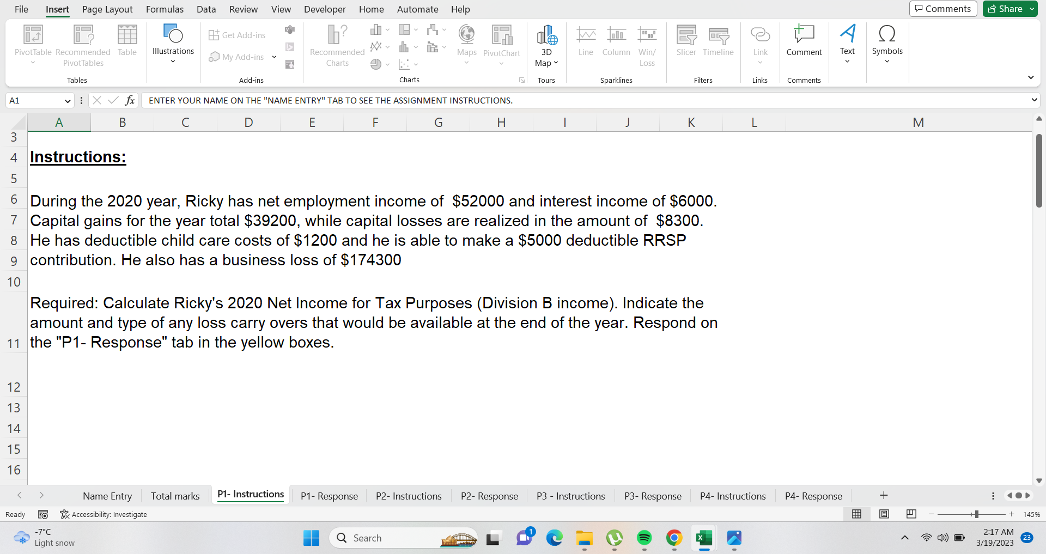The height and width of the screenshot is (554, 1046).
Task: Open the Comments pane
Action: 943,9
